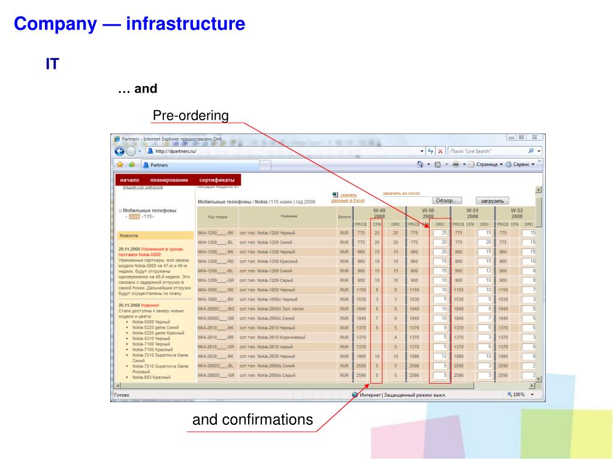The height and width of the screenshot is (459, 613).
Task: Expand the Home button dropdown arrow
Action: (x=428, y=165)
